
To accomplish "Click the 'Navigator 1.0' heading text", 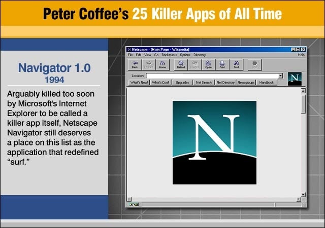I will 54,68.
